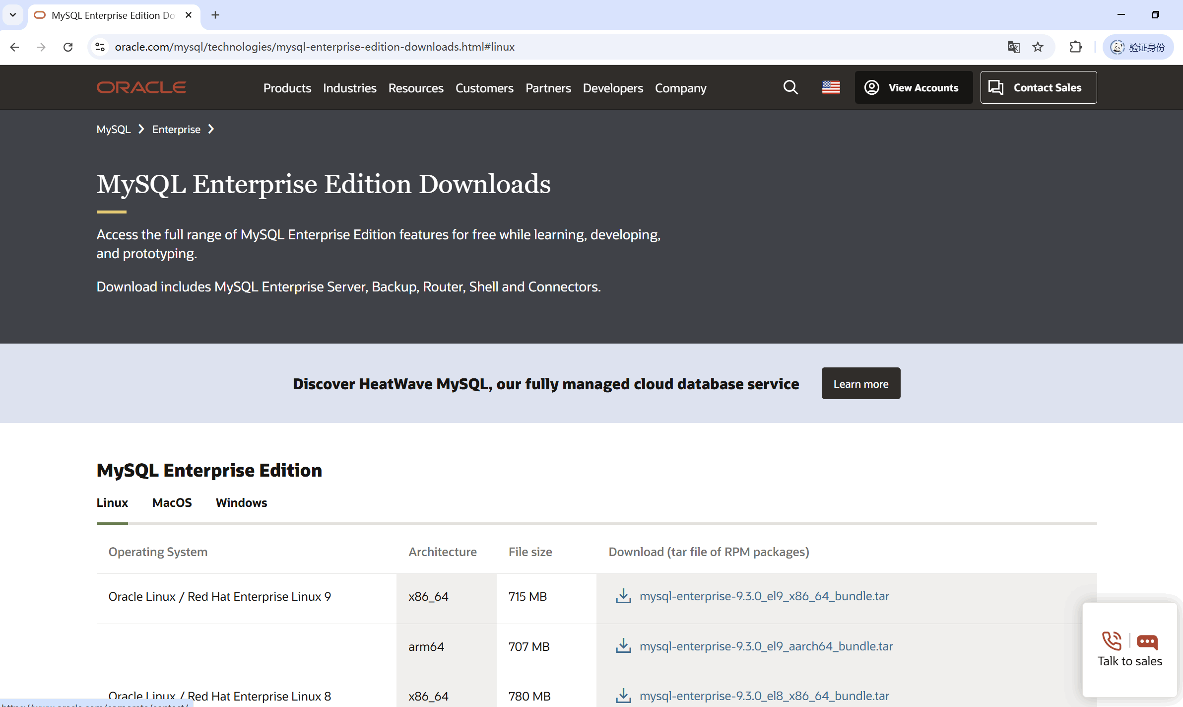Screen dimensions: 1183x707
Task: Open the Talk to sales chat widget
Action: (1129, 649)
